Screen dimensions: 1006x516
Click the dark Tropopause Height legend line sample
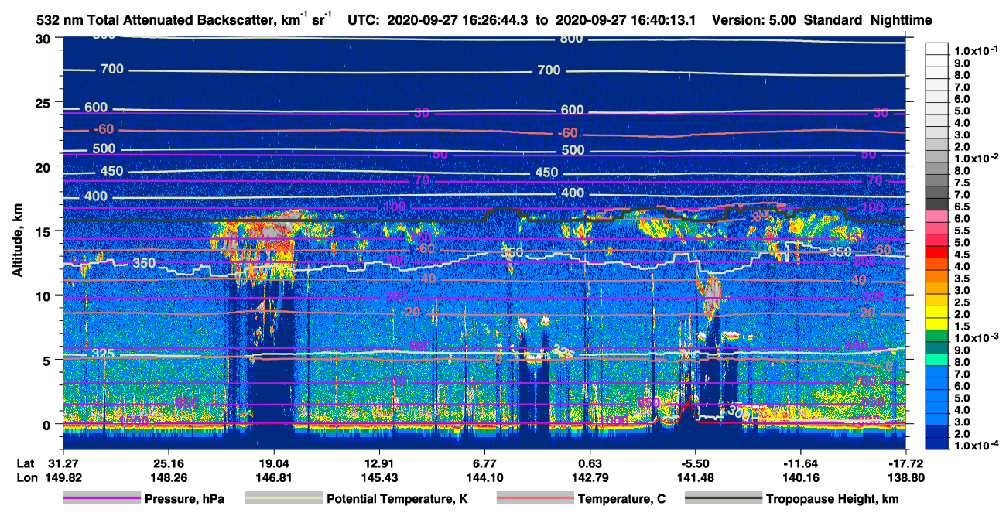click(723, 499)
